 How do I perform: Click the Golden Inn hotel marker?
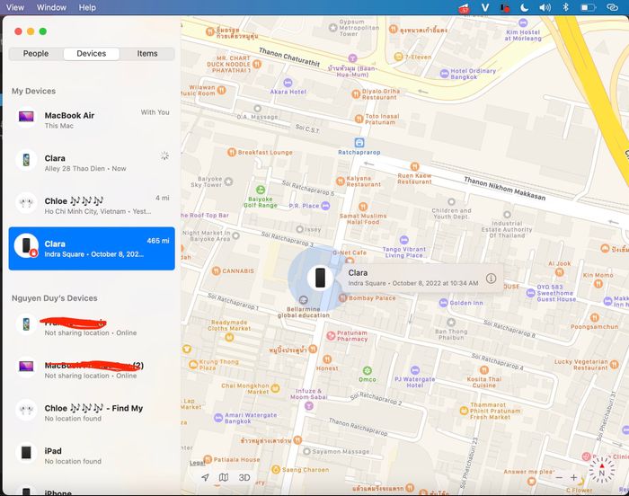click(443, 303)
